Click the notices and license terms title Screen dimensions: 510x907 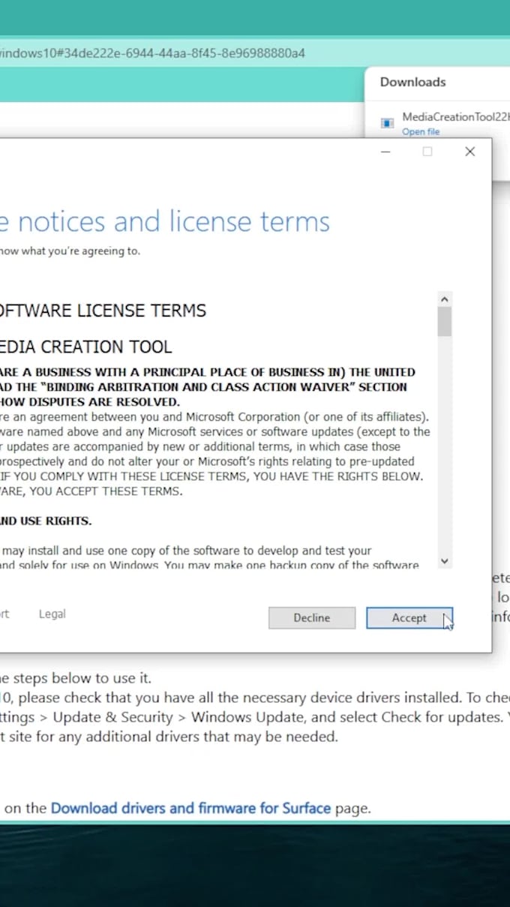pyautogui.click(x=165, y=222)
